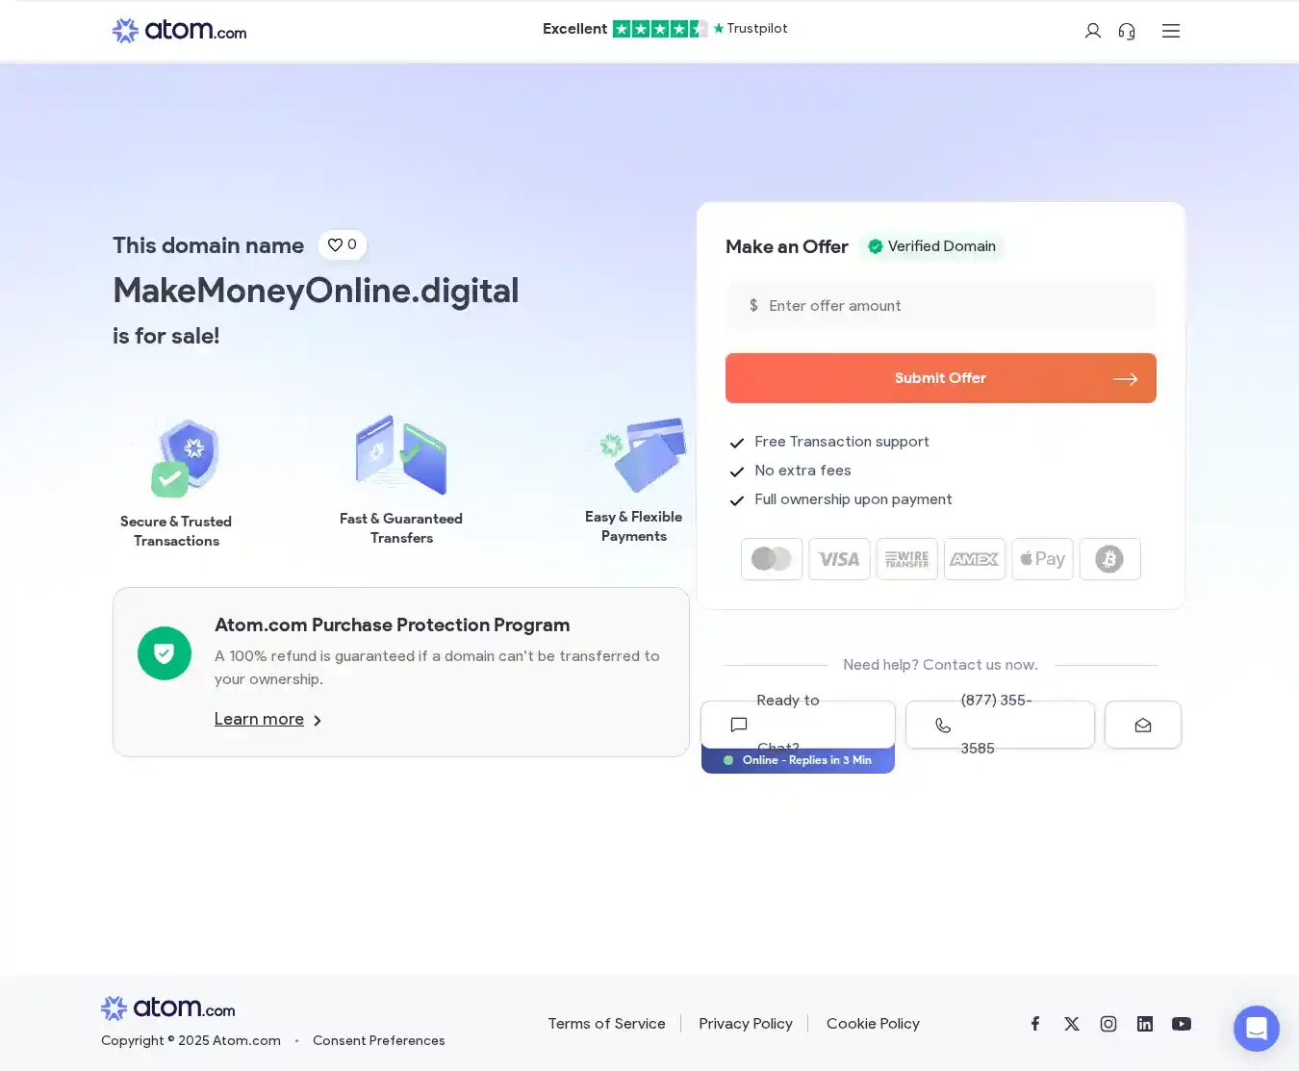Open the hamburger menu
1299x1071 pixels.
click(1170, 31)
